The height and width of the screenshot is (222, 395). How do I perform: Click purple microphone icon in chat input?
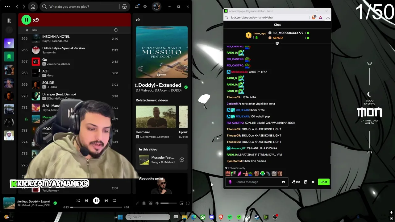coord(230,182)
